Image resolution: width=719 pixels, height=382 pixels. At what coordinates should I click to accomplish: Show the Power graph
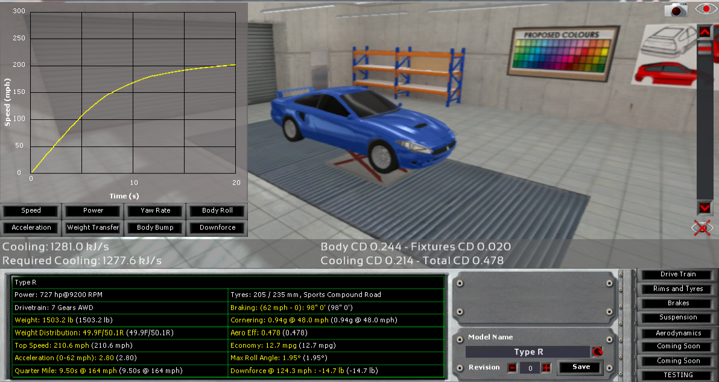pos(92,211)
